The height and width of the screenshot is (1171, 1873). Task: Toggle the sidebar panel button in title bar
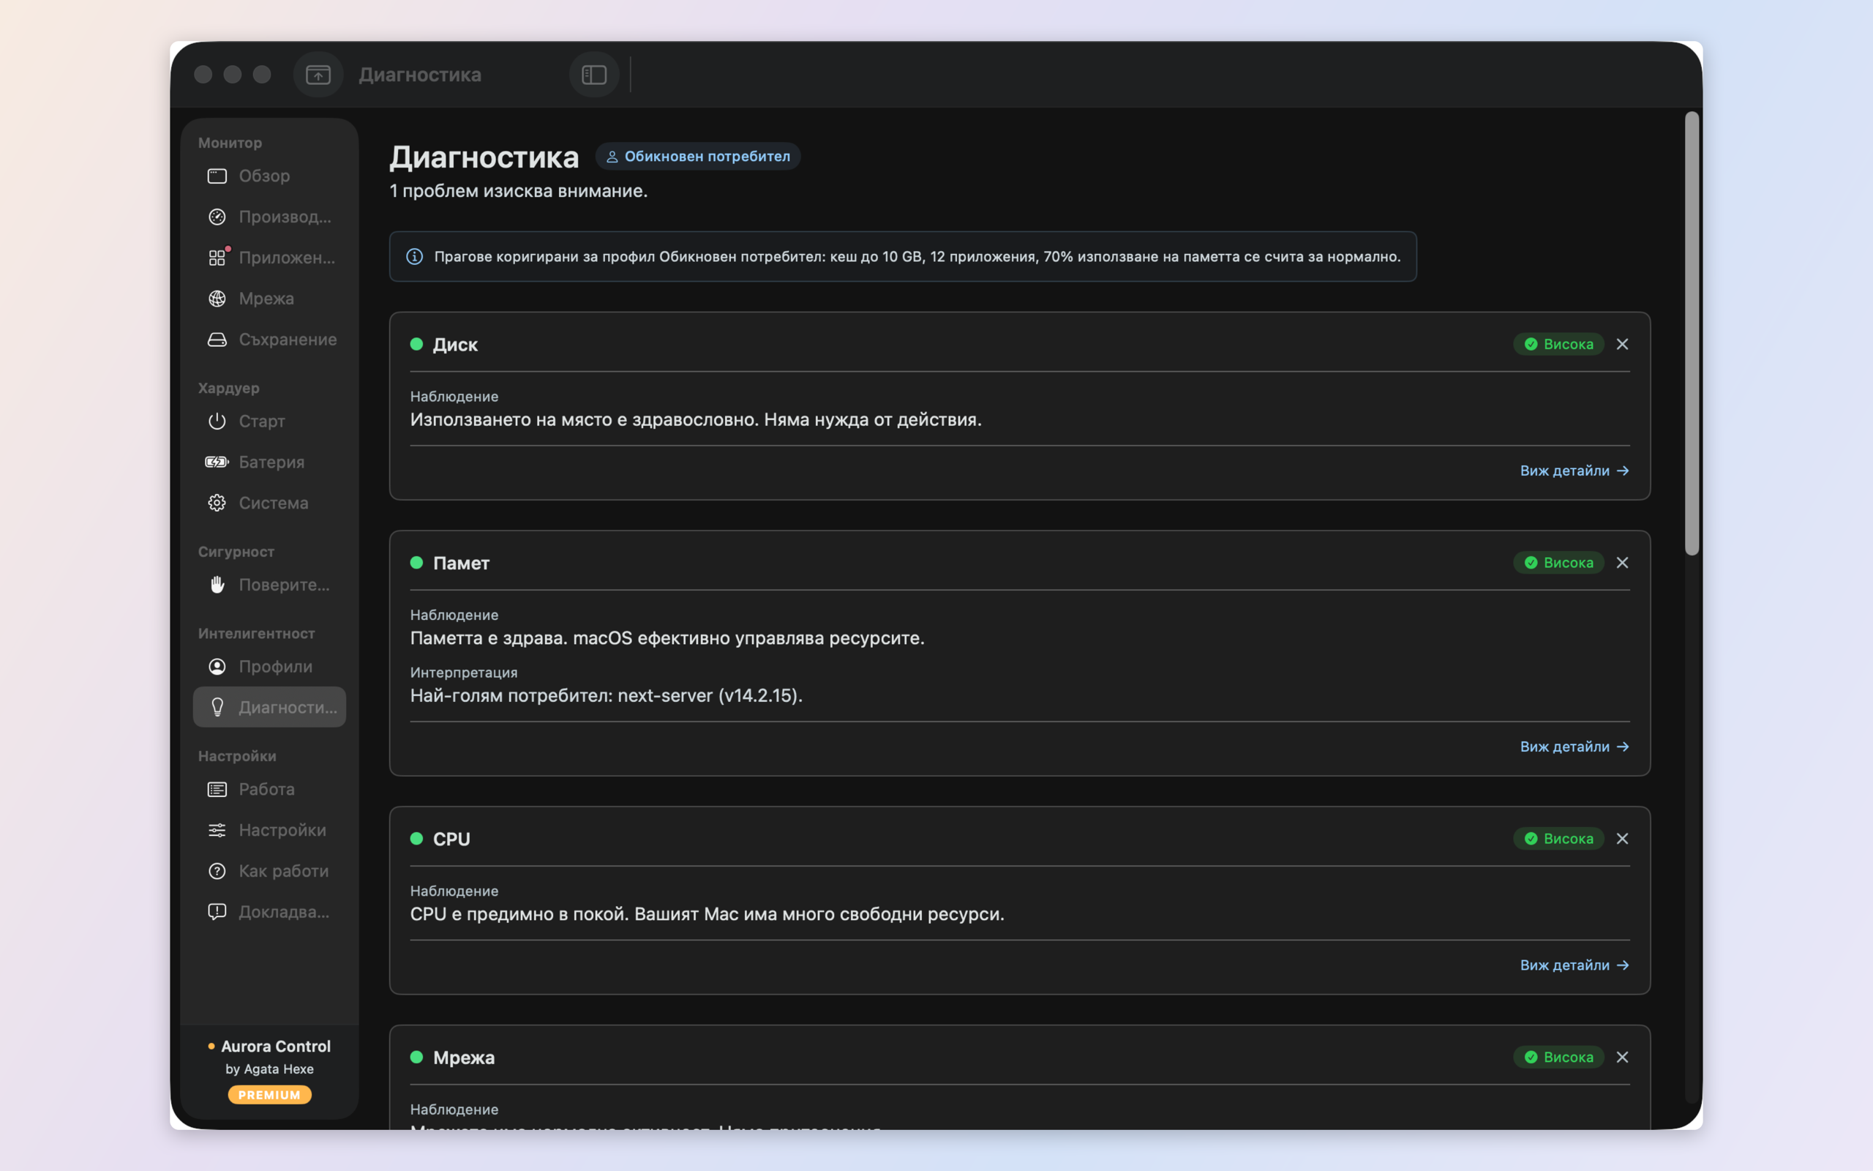(593, 75)
